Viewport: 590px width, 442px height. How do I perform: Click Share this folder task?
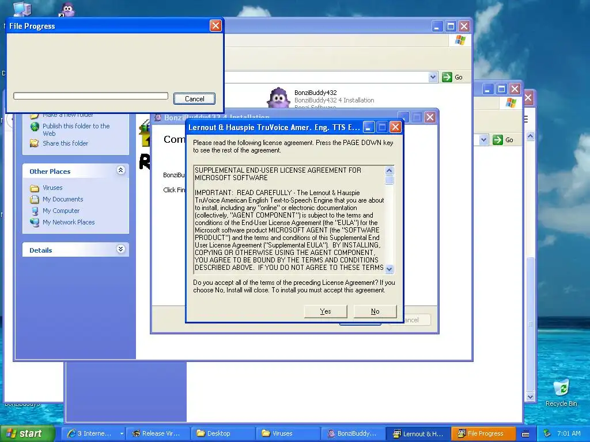coord(66,143)
